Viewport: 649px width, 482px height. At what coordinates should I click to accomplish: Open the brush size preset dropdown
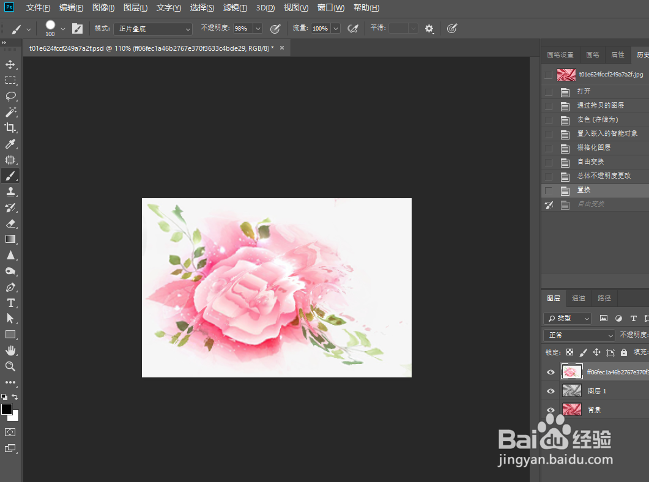click(x=63, y=29)
